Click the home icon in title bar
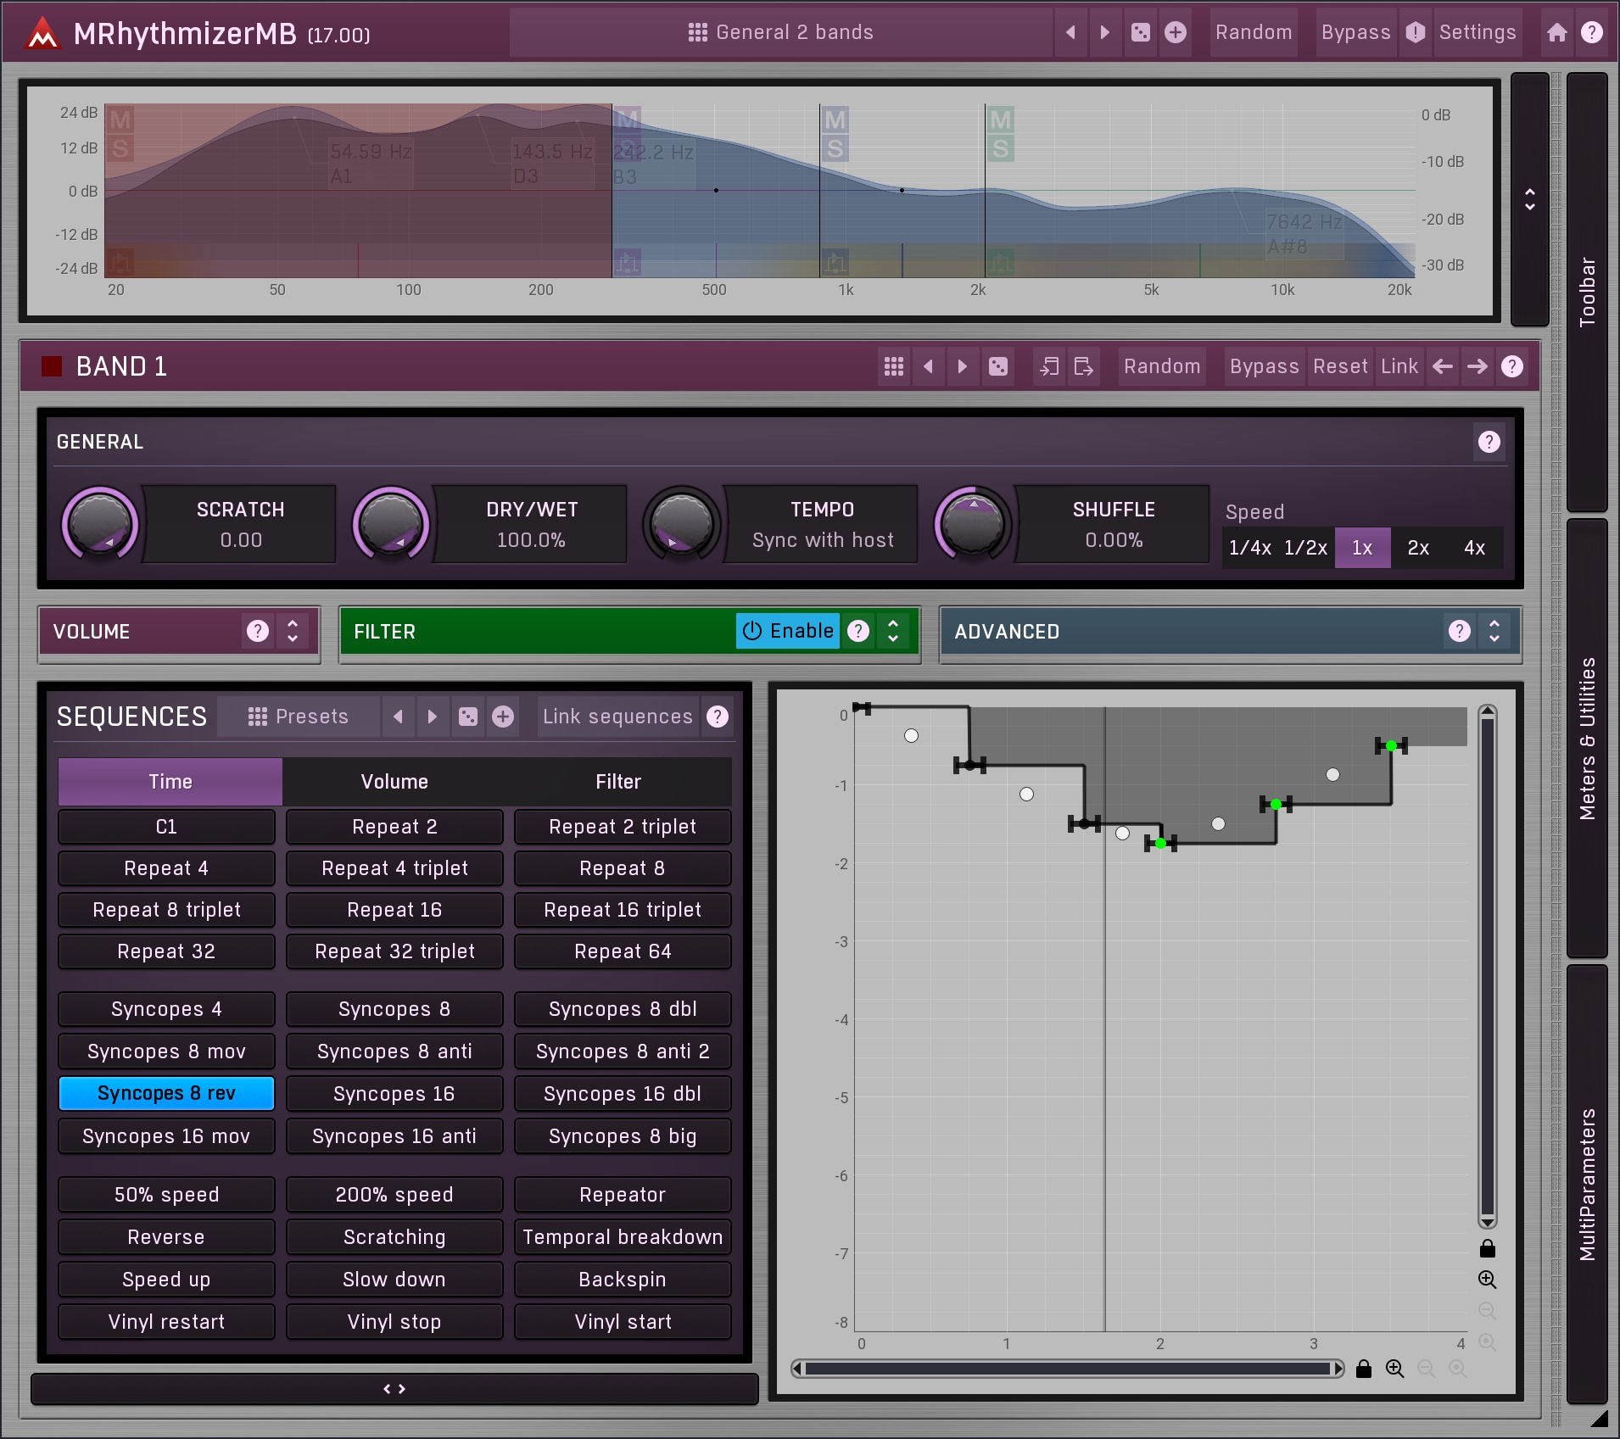The height and width of the screenshot is (1439, 1620). [x=1556, y=32]
